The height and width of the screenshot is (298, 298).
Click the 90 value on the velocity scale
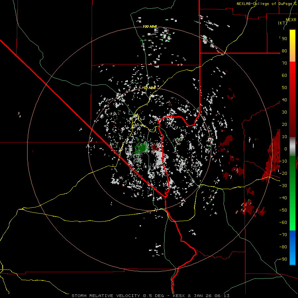pos(284,39)
